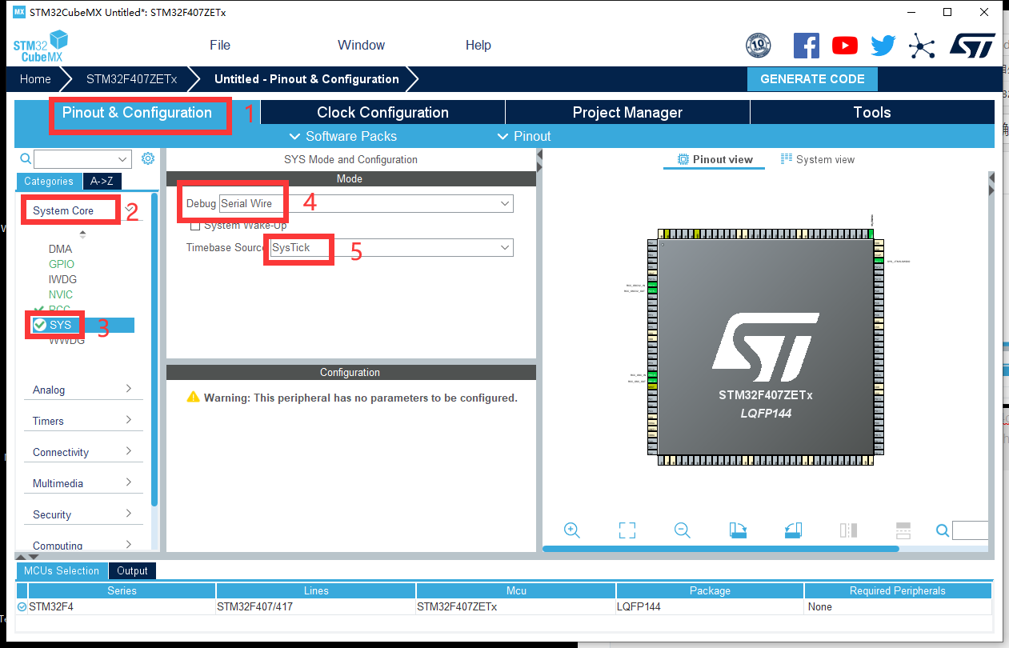1009x648 pixels.
Task: Select the SYS peripheral item
Action: (x=83, y=325)
